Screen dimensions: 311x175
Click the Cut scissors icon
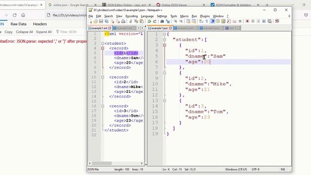[x=131, y=21]
